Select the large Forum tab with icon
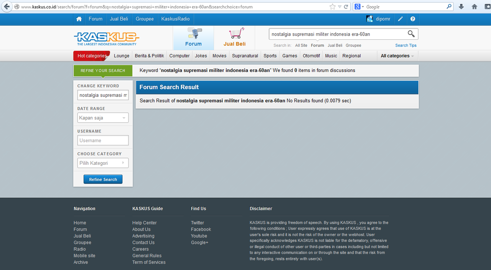The height and width of the screenshot is (270, 491). pyautogui.click(x=193, y=38)
